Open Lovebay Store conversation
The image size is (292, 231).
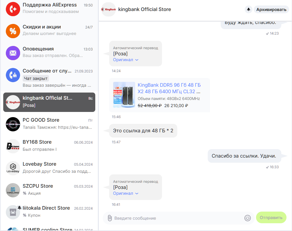point(49,168)
